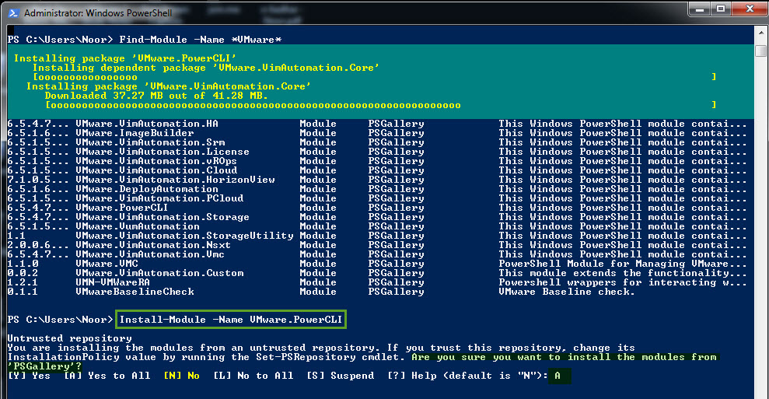The height and width of the screenshot is (399, 769).
Task: Click the 'Set-PSRepository cmdlet' text
Action: tap(330, 357)
